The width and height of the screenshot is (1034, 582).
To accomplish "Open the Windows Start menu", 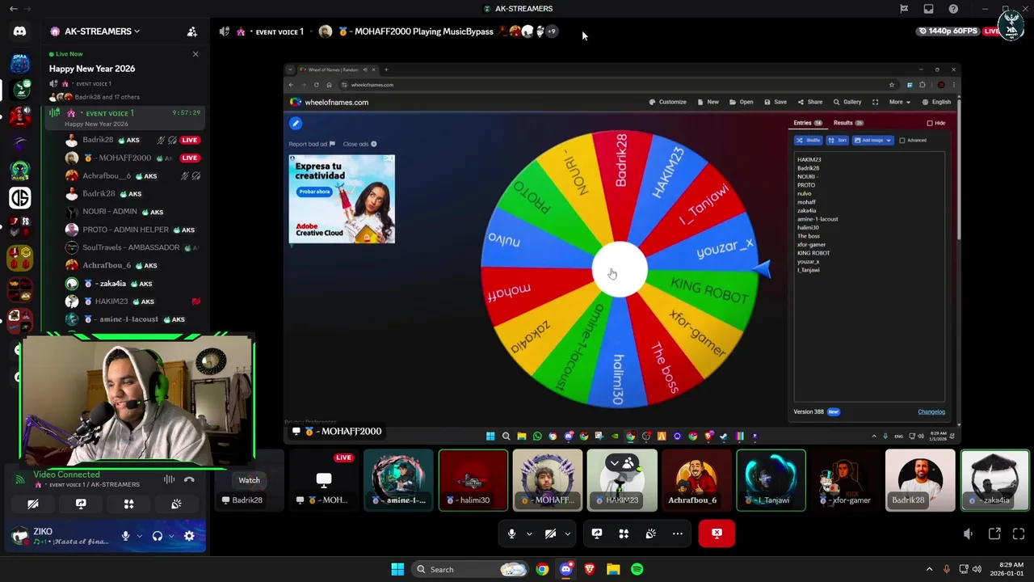I will (x=397, y=569).
